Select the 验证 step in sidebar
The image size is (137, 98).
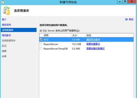(4, 46)
